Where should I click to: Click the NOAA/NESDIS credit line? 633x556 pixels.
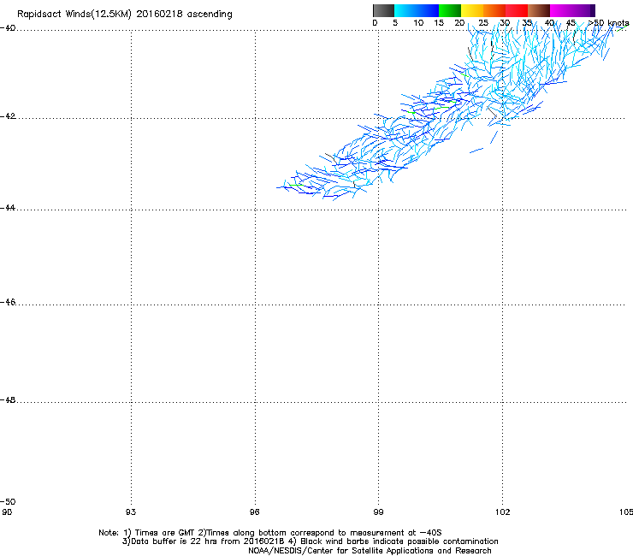(370, 551)
